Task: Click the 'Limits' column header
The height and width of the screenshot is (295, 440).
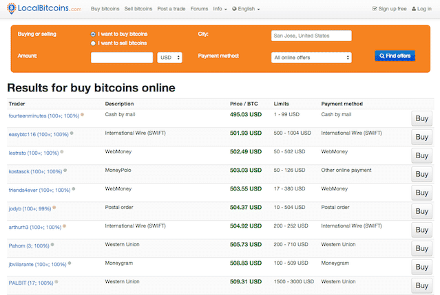Action: tap(281, 104)
